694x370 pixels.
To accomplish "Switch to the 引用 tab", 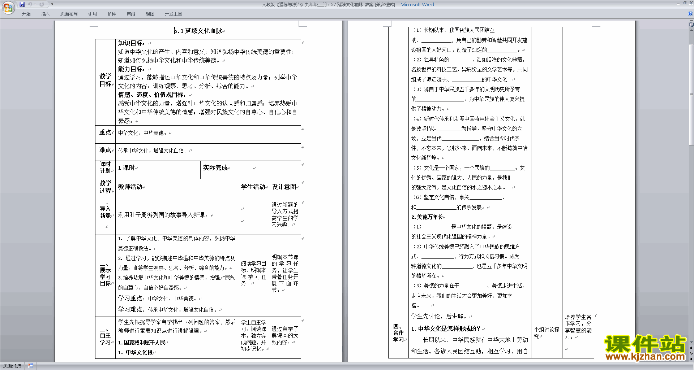I will pos(93,14).
